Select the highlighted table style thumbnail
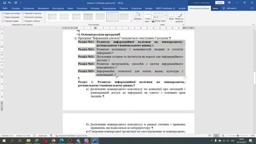 112,16
